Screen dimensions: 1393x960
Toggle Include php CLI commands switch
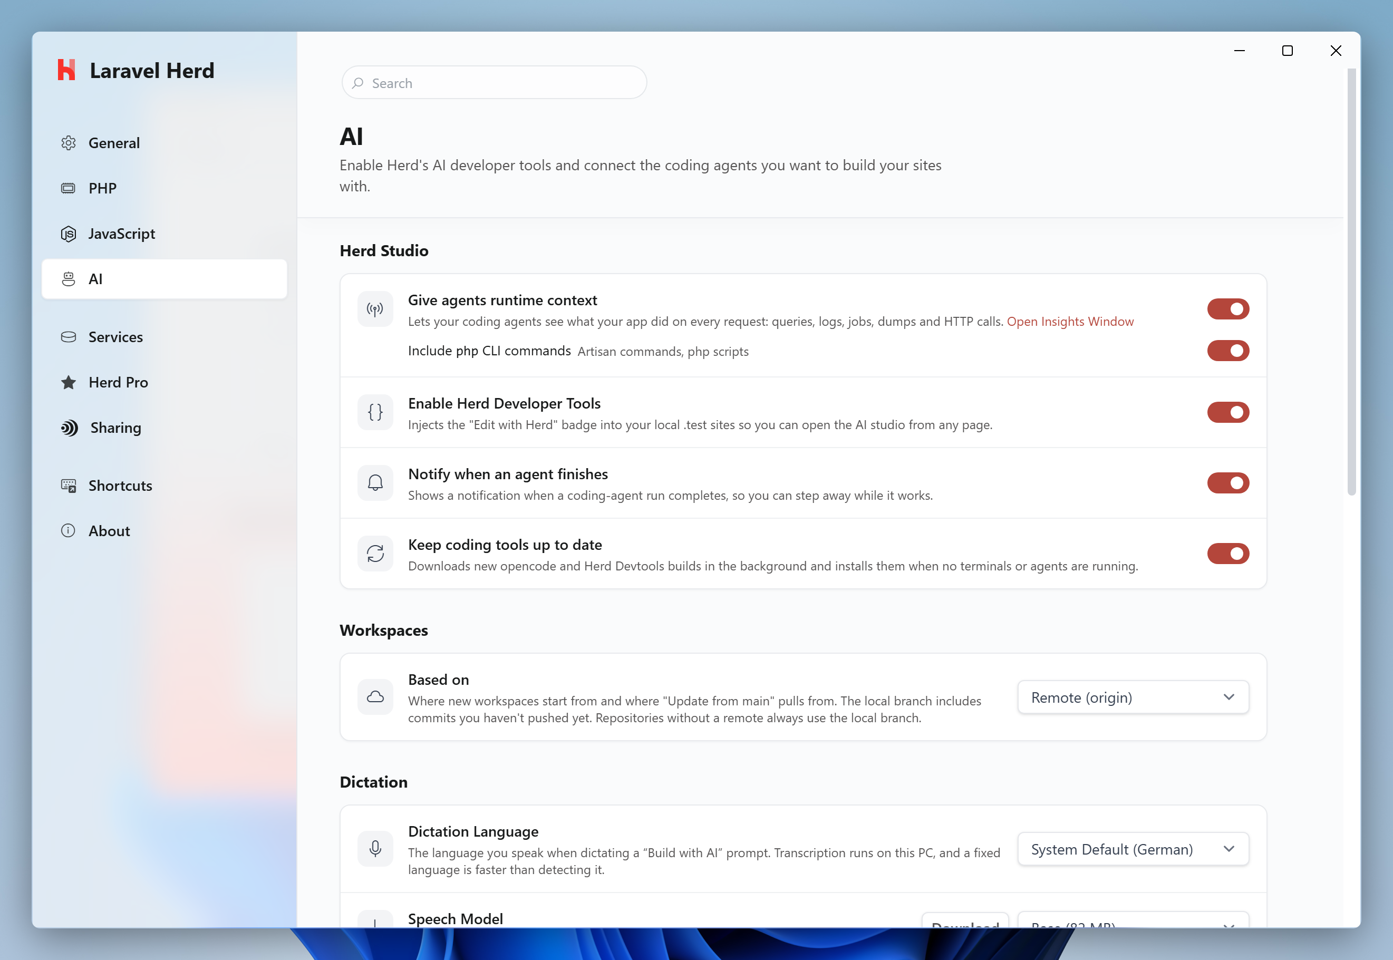tap(1228, 351)
